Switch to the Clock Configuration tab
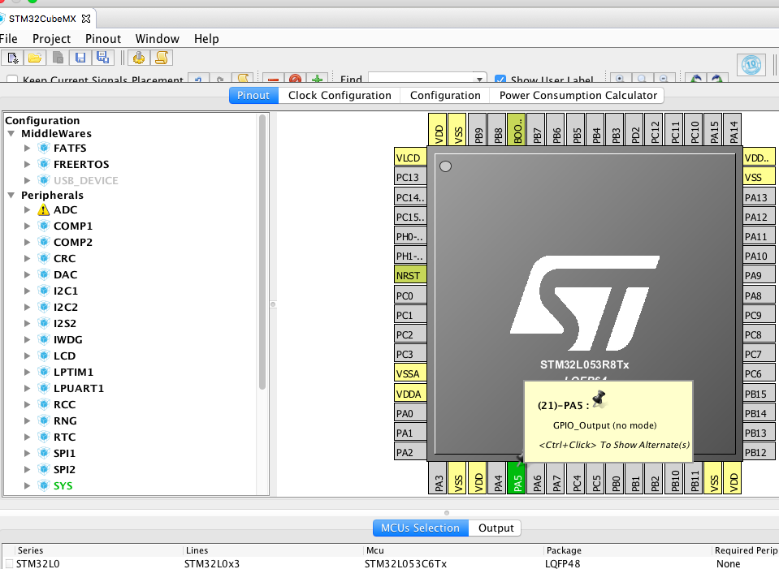 pos(340,95)
